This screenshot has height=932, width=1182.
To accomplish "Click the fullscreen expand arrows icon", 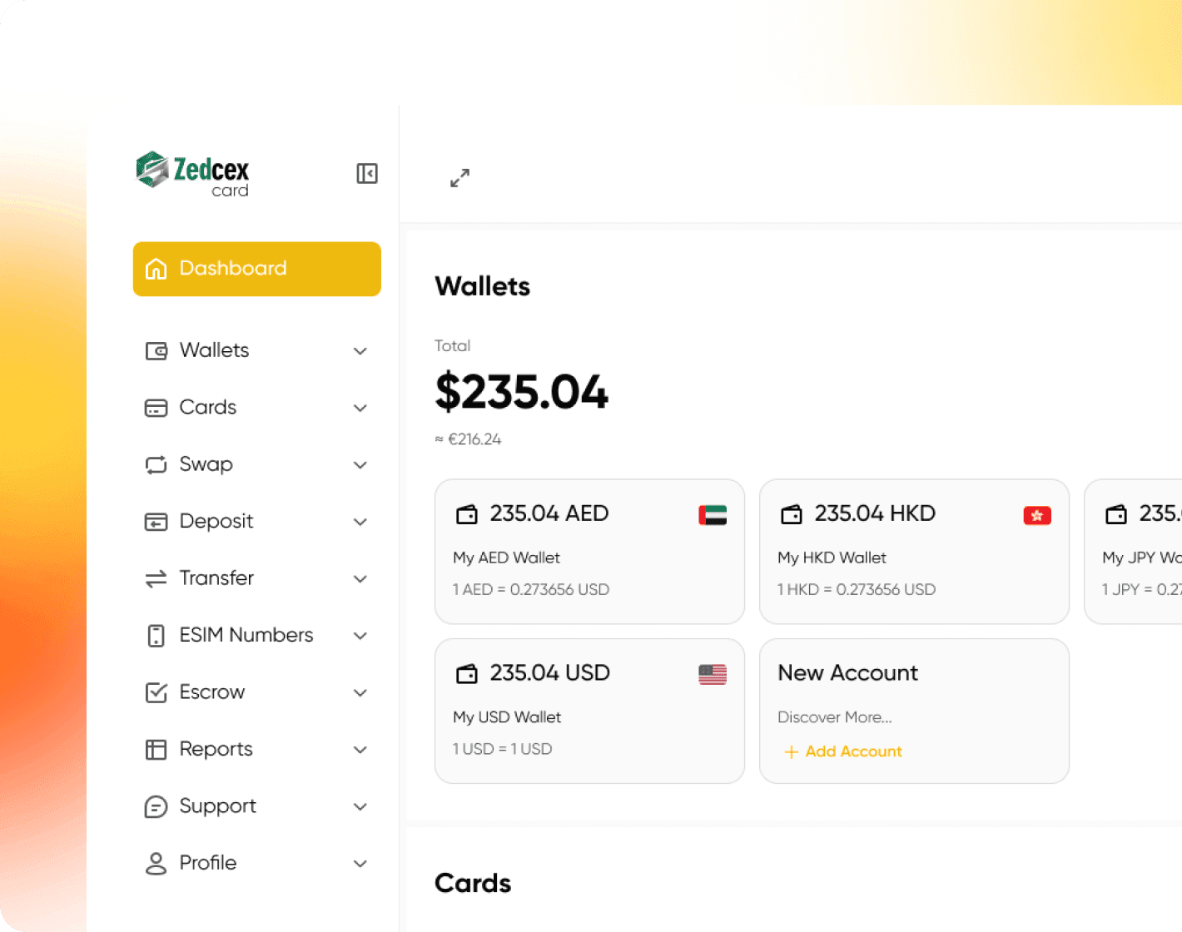I will (x=459, y=178).
